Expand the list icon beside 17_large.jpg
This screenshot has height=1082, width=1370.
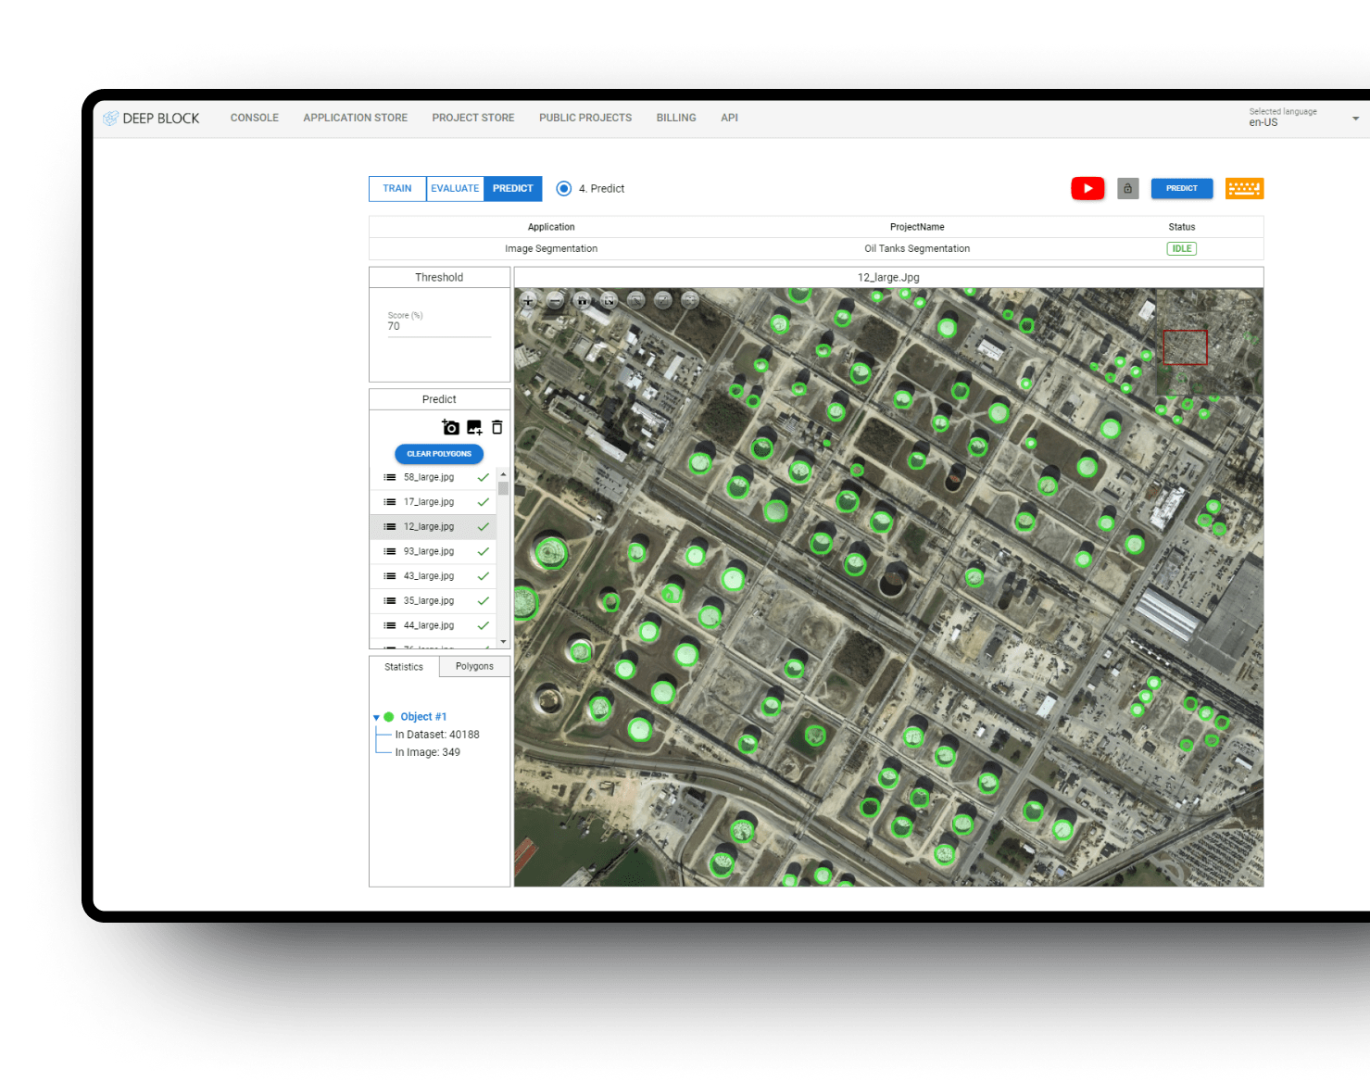388,501
